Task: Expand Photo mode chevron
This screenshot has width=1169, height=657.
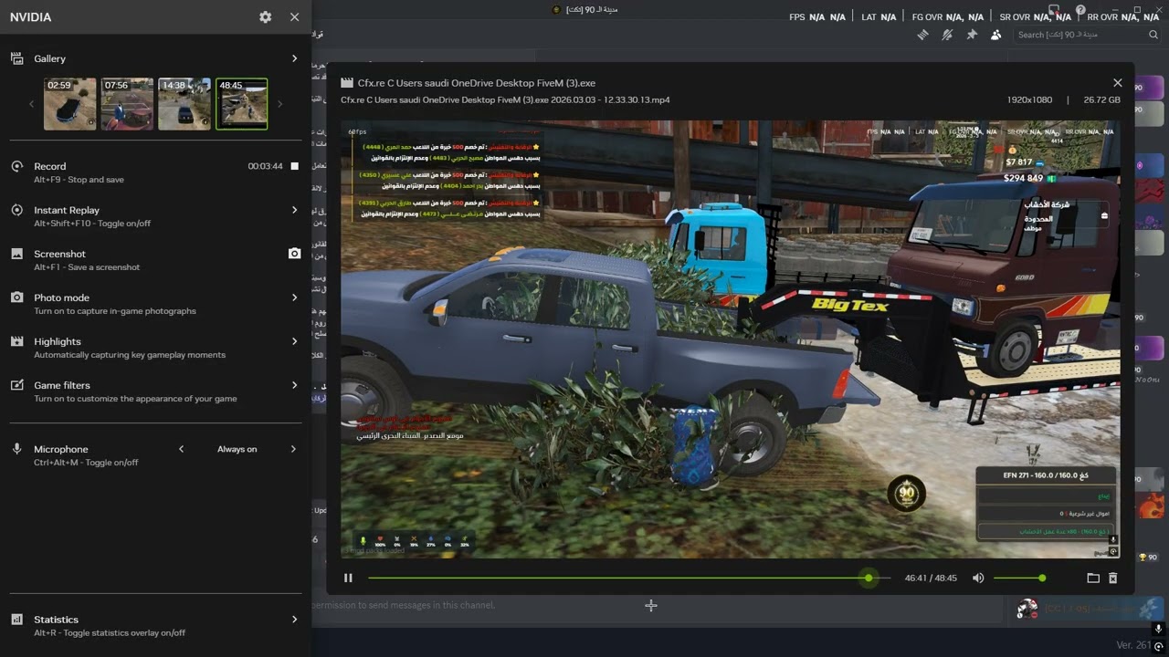Action: pos(294,297)
